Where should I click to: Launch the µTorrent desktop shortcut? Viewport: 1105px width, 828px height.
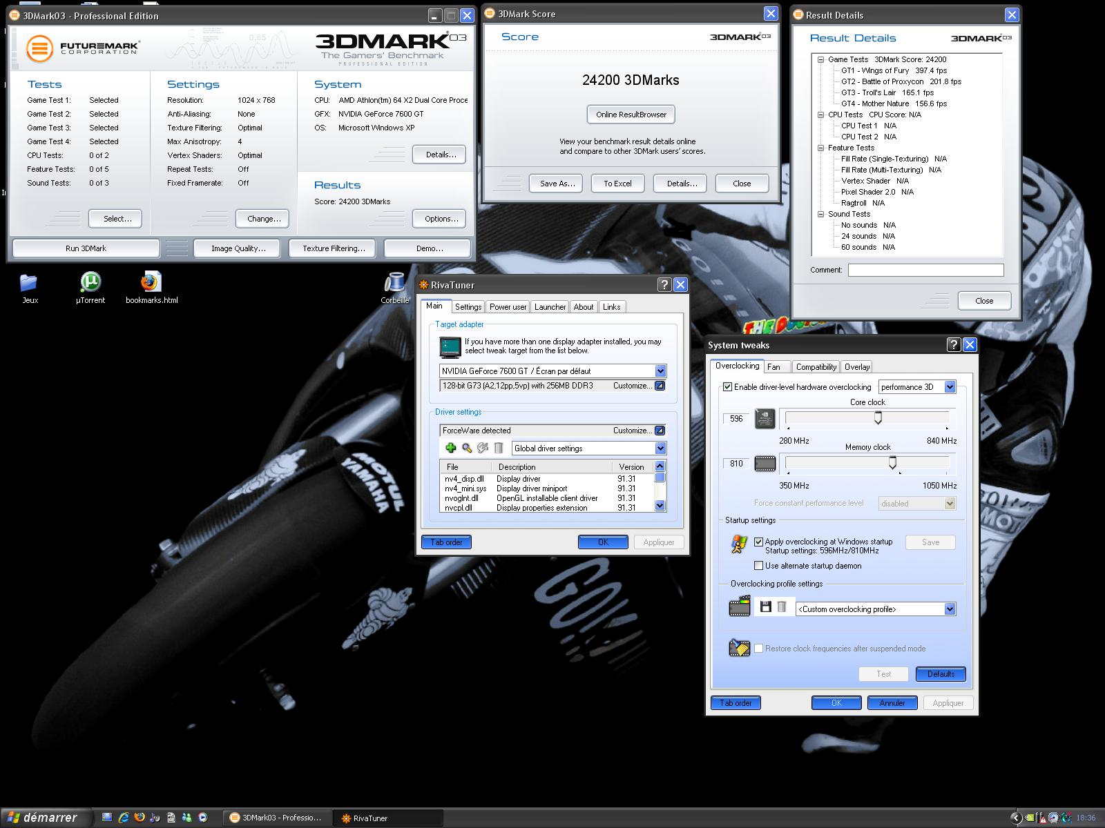[90, 282]
